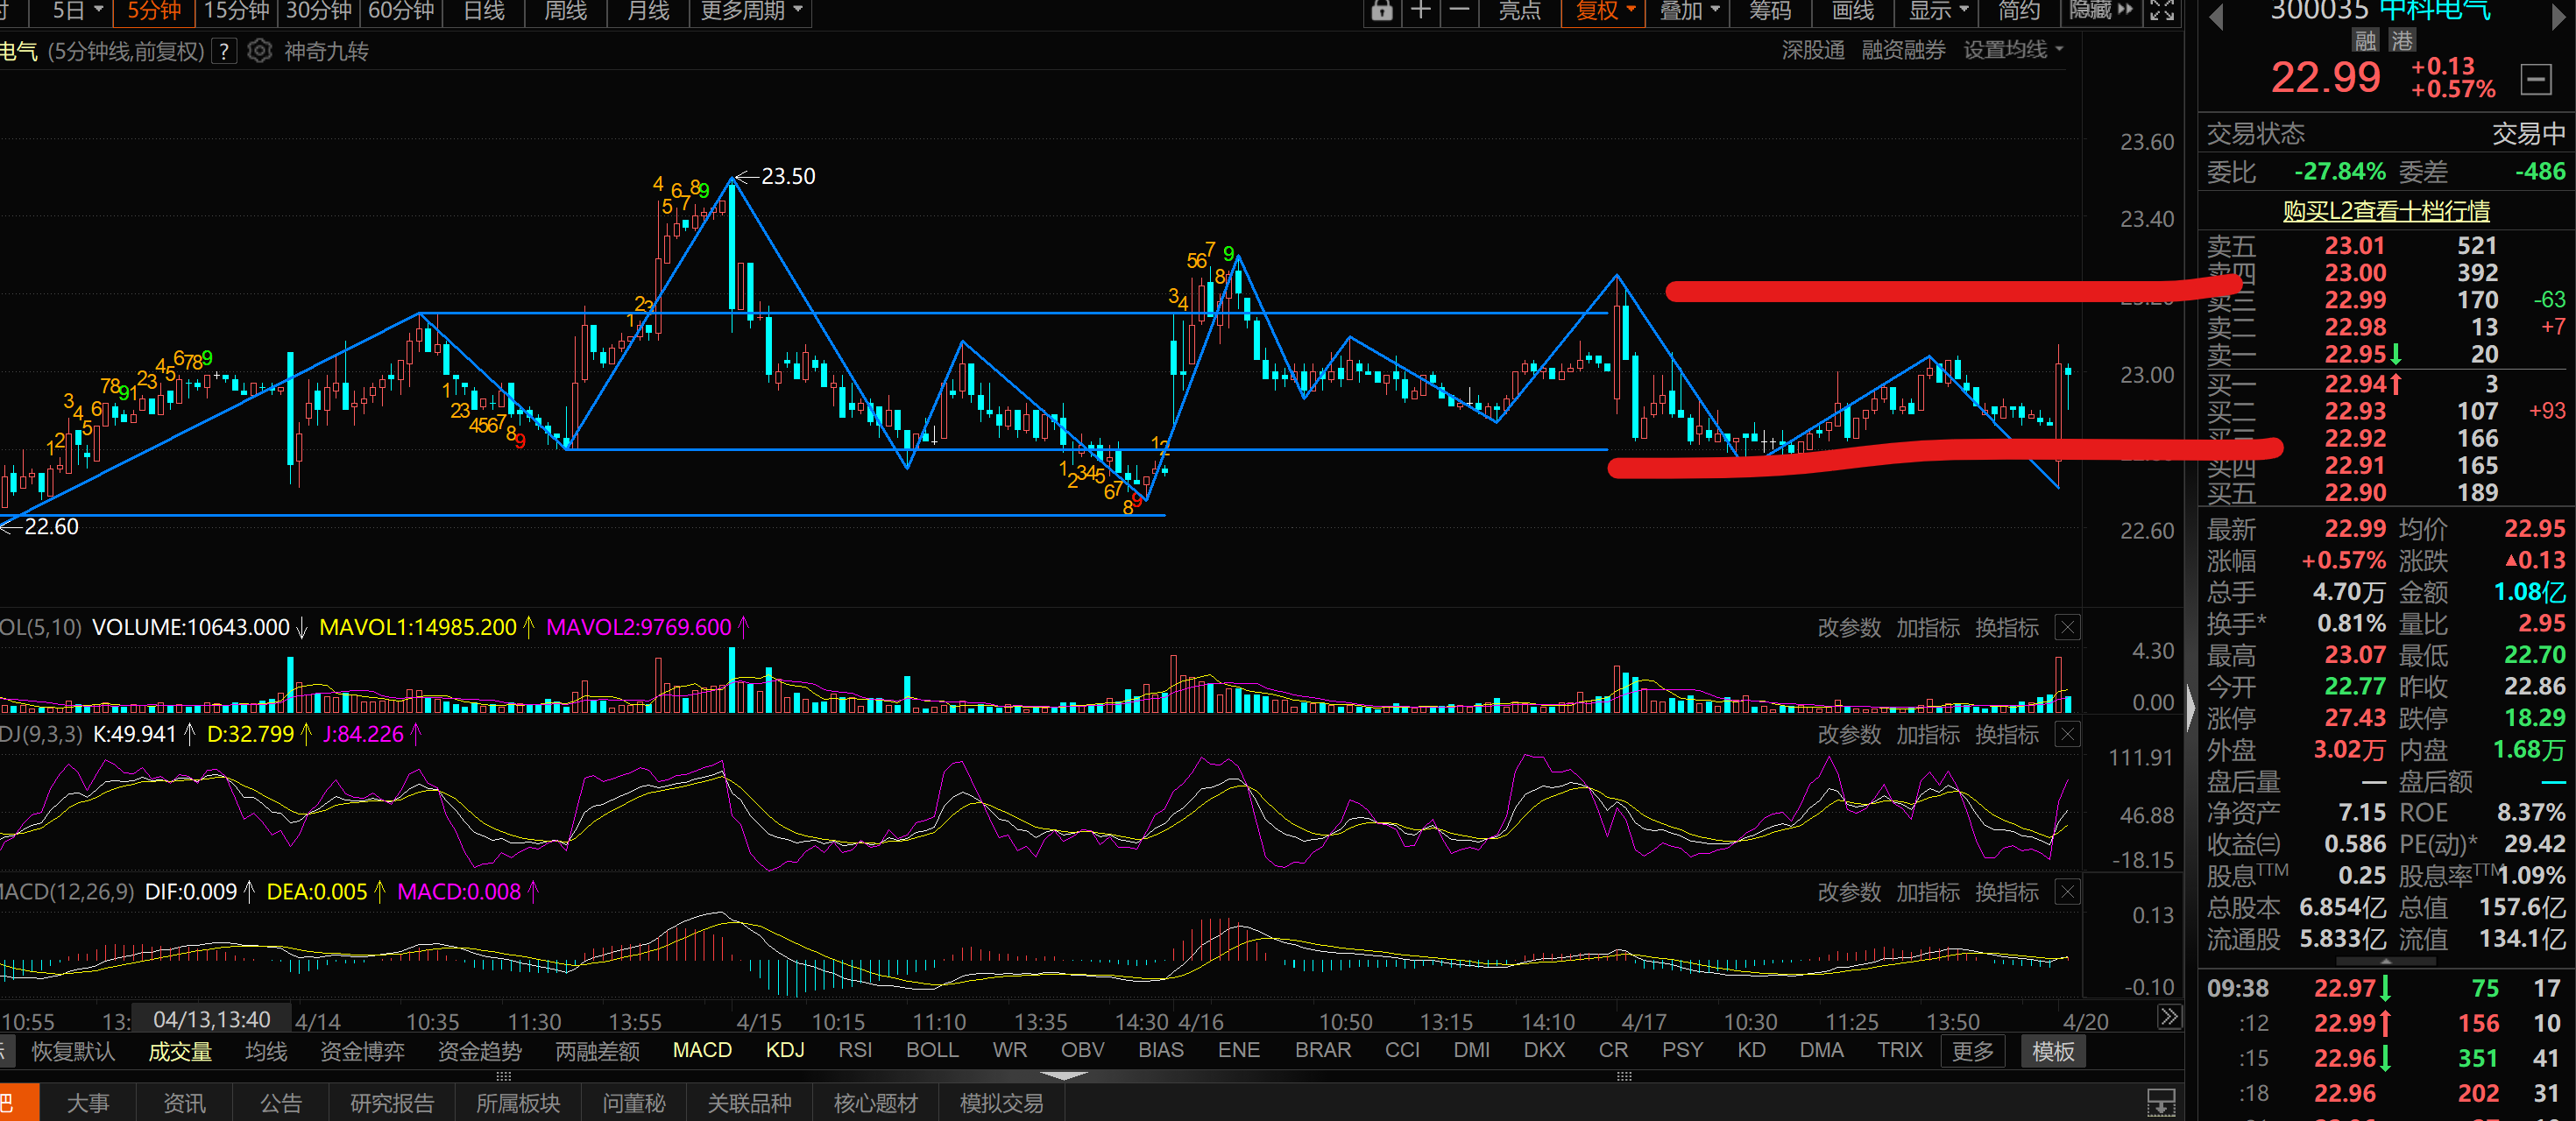Click the 买一 22.94 bid price row

(2385, 384)
